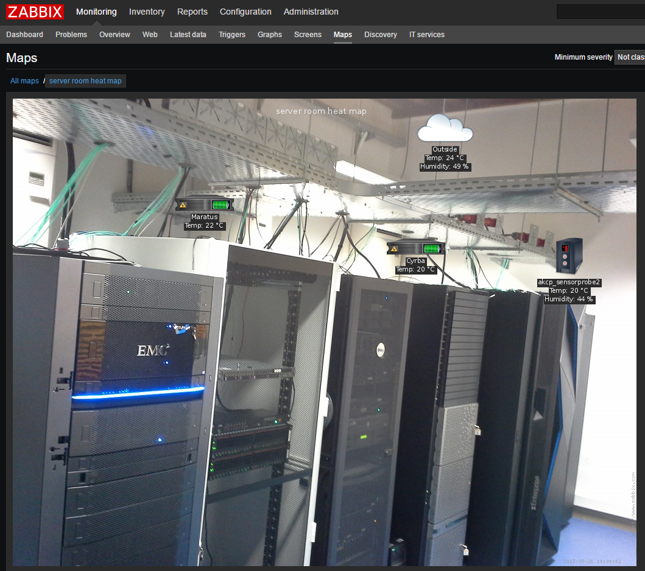Click the 'Humidity: 49 %' label

coord(445,166)
